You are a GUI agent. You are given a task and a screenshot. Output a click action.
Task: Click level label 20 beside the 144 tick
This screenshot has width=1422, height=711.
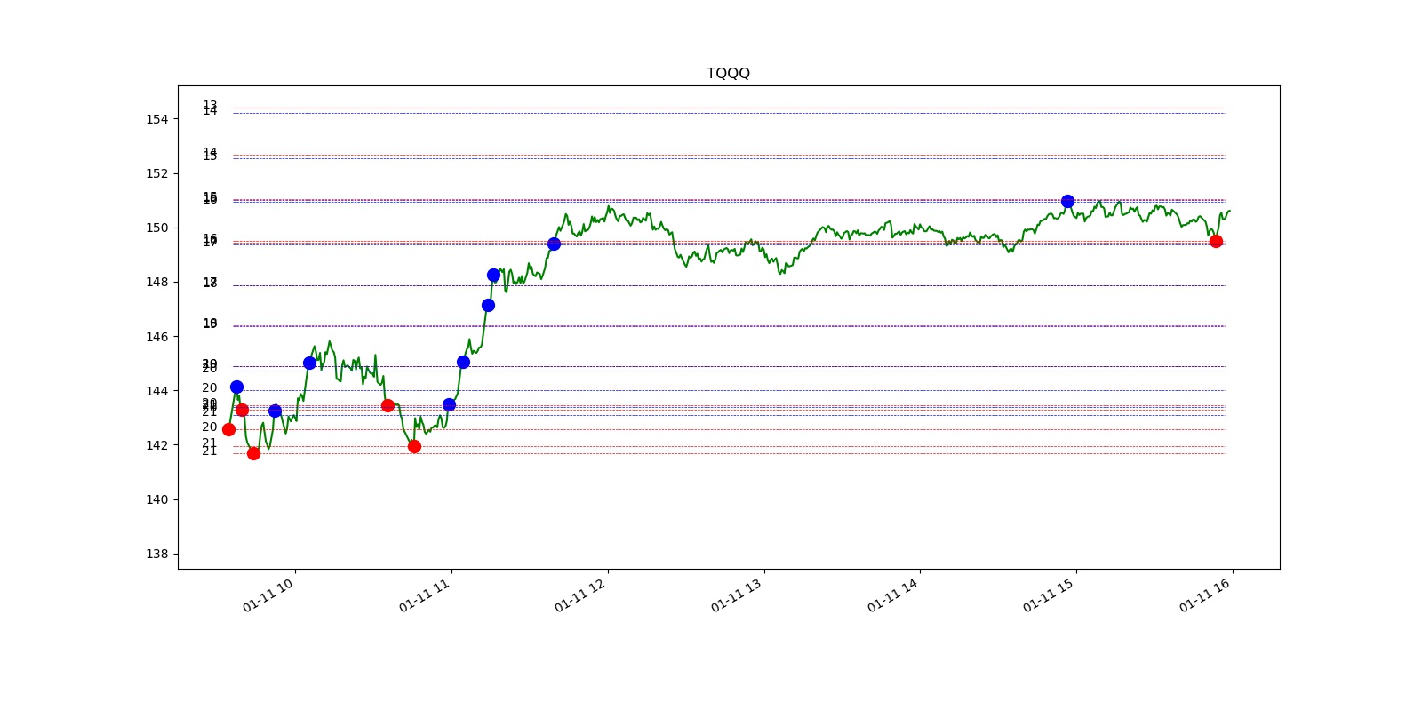(x=210, y=388)
